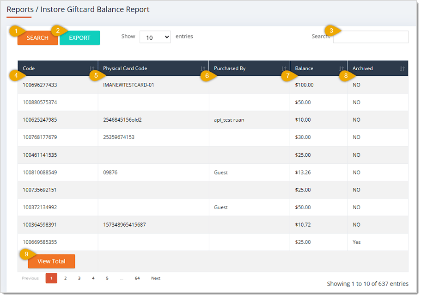Click physical card code 25359674153
This screenshot has height=297, width=421.
(x=119, y=137)
